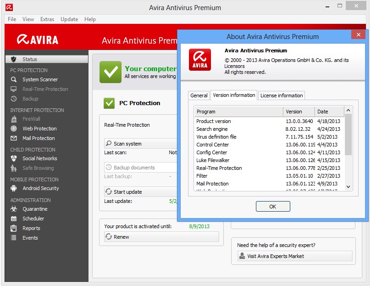Click the Scheduler calendar icon
The height and width of the screenshot is (286, 371).
pyautogui.click(x=14, y=219)
